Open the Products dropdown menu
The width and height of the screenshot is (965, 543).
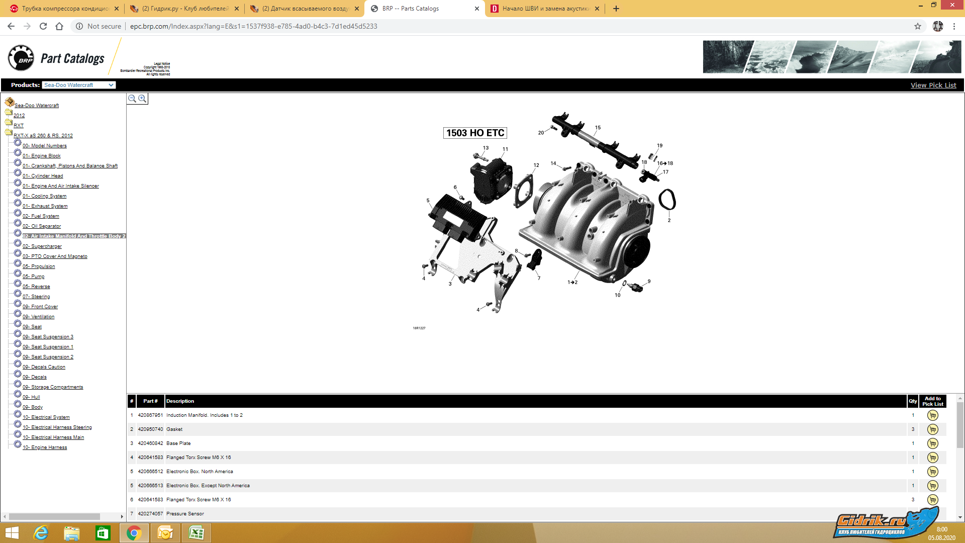(x=78, y=85)
